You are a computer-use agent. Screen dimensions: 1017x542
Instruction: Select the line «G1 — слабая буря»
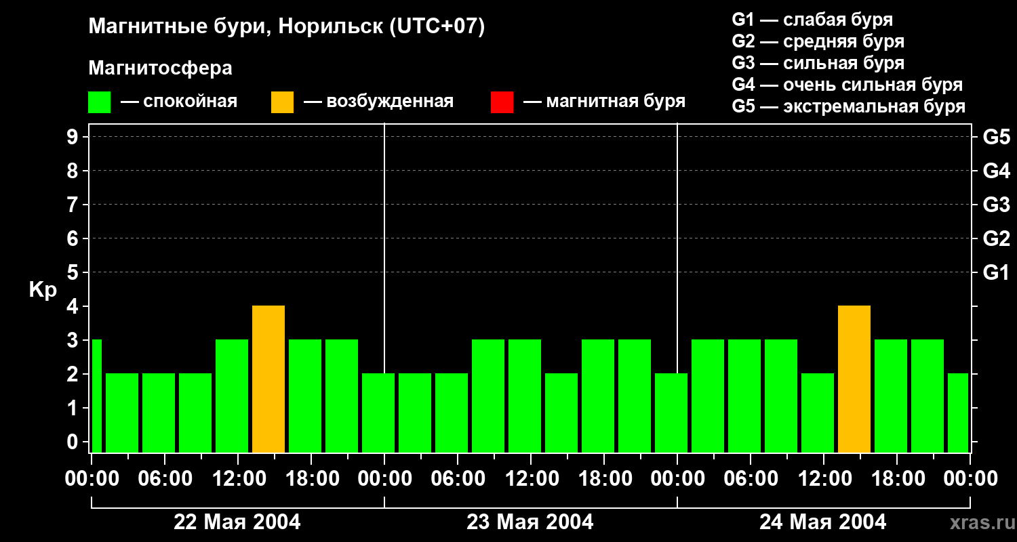point(812,20)
